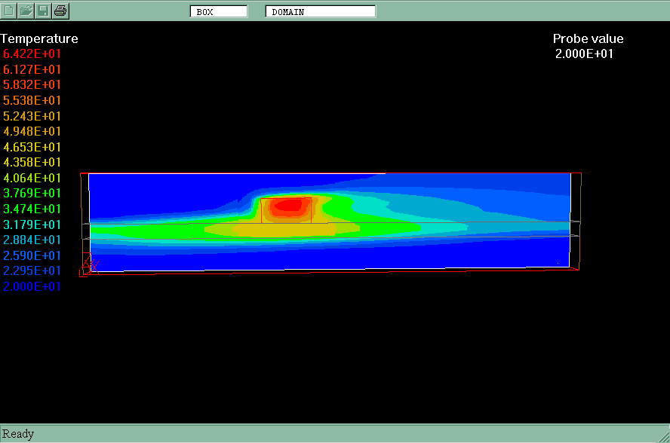Click the Save floppy disk icon

(x=44, y=11)
